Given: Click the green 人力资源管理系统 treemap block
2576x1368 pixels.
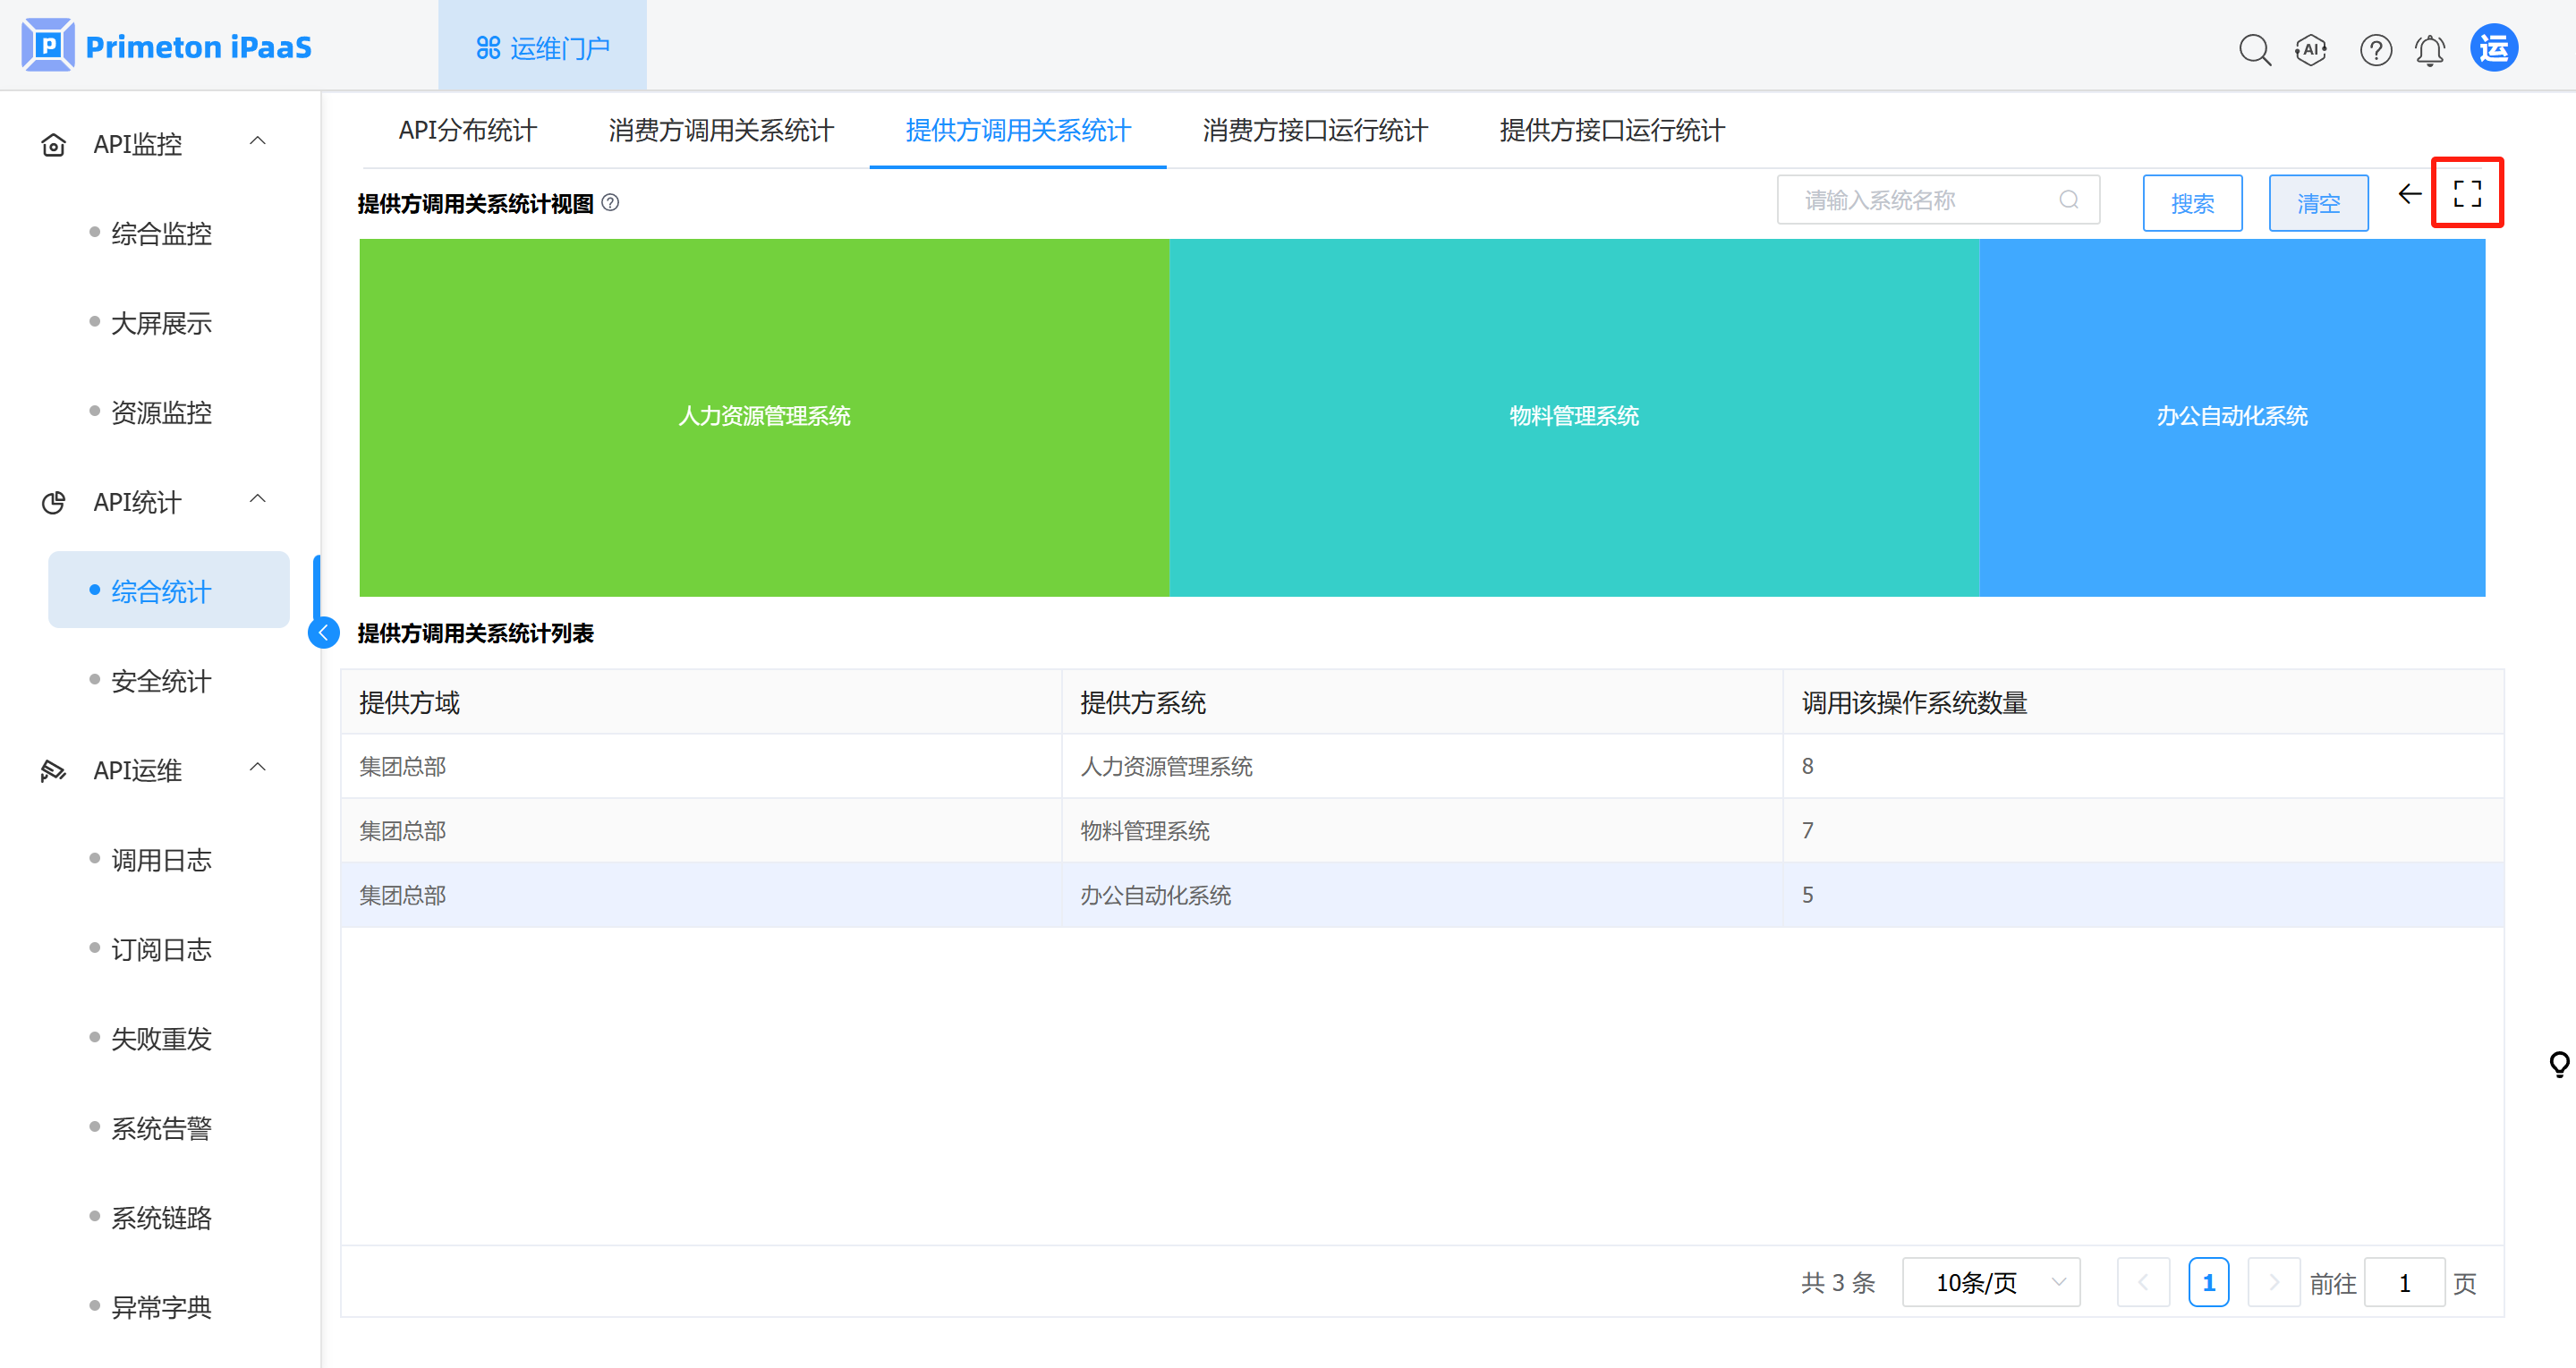Looking at the screenshot, I should (x=764, y=416).
